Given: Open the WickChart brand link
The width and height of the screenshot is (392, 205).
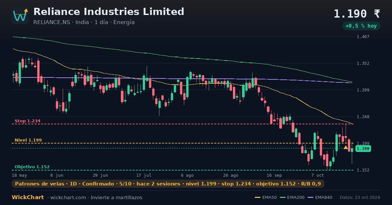Looking at the screenshot, I should 28,198.
